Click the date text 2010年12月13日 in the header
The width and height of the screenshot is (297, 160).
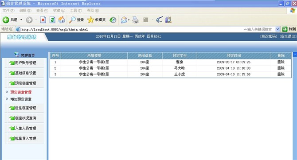tap(108, 36)
